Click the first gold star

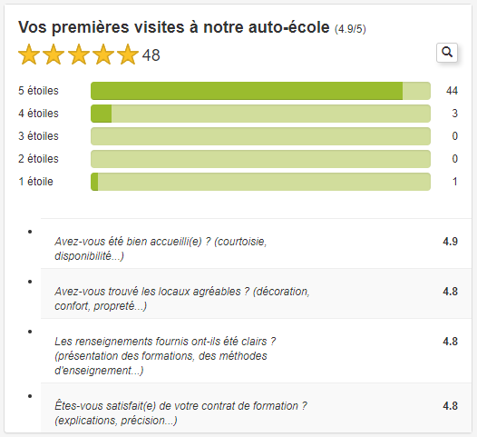29,55
